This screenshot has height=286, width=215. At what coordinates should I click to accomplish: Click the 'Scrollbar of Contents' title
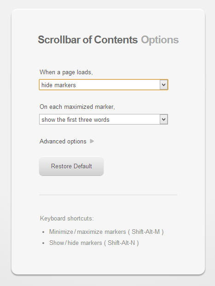[x=88, y=40]
